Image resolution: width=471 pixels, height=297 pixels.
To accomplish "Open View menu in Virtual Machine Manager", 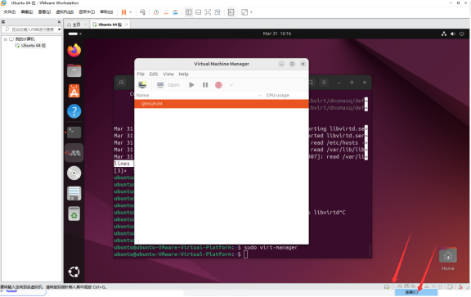I will pyautogui.click(x=168, y=74).
